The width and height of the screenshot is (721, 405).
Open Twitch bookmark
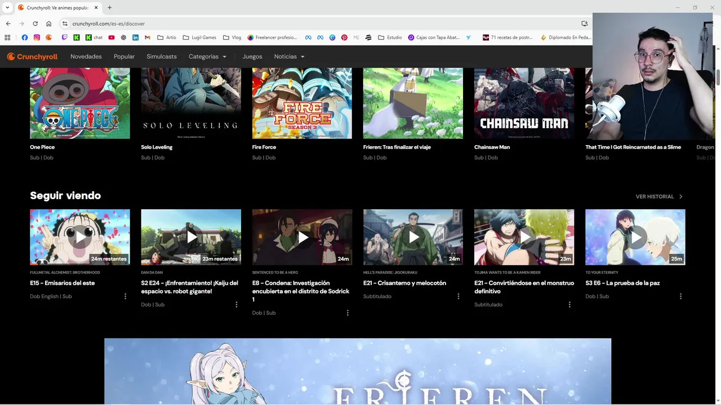click(x=64, y=38)
